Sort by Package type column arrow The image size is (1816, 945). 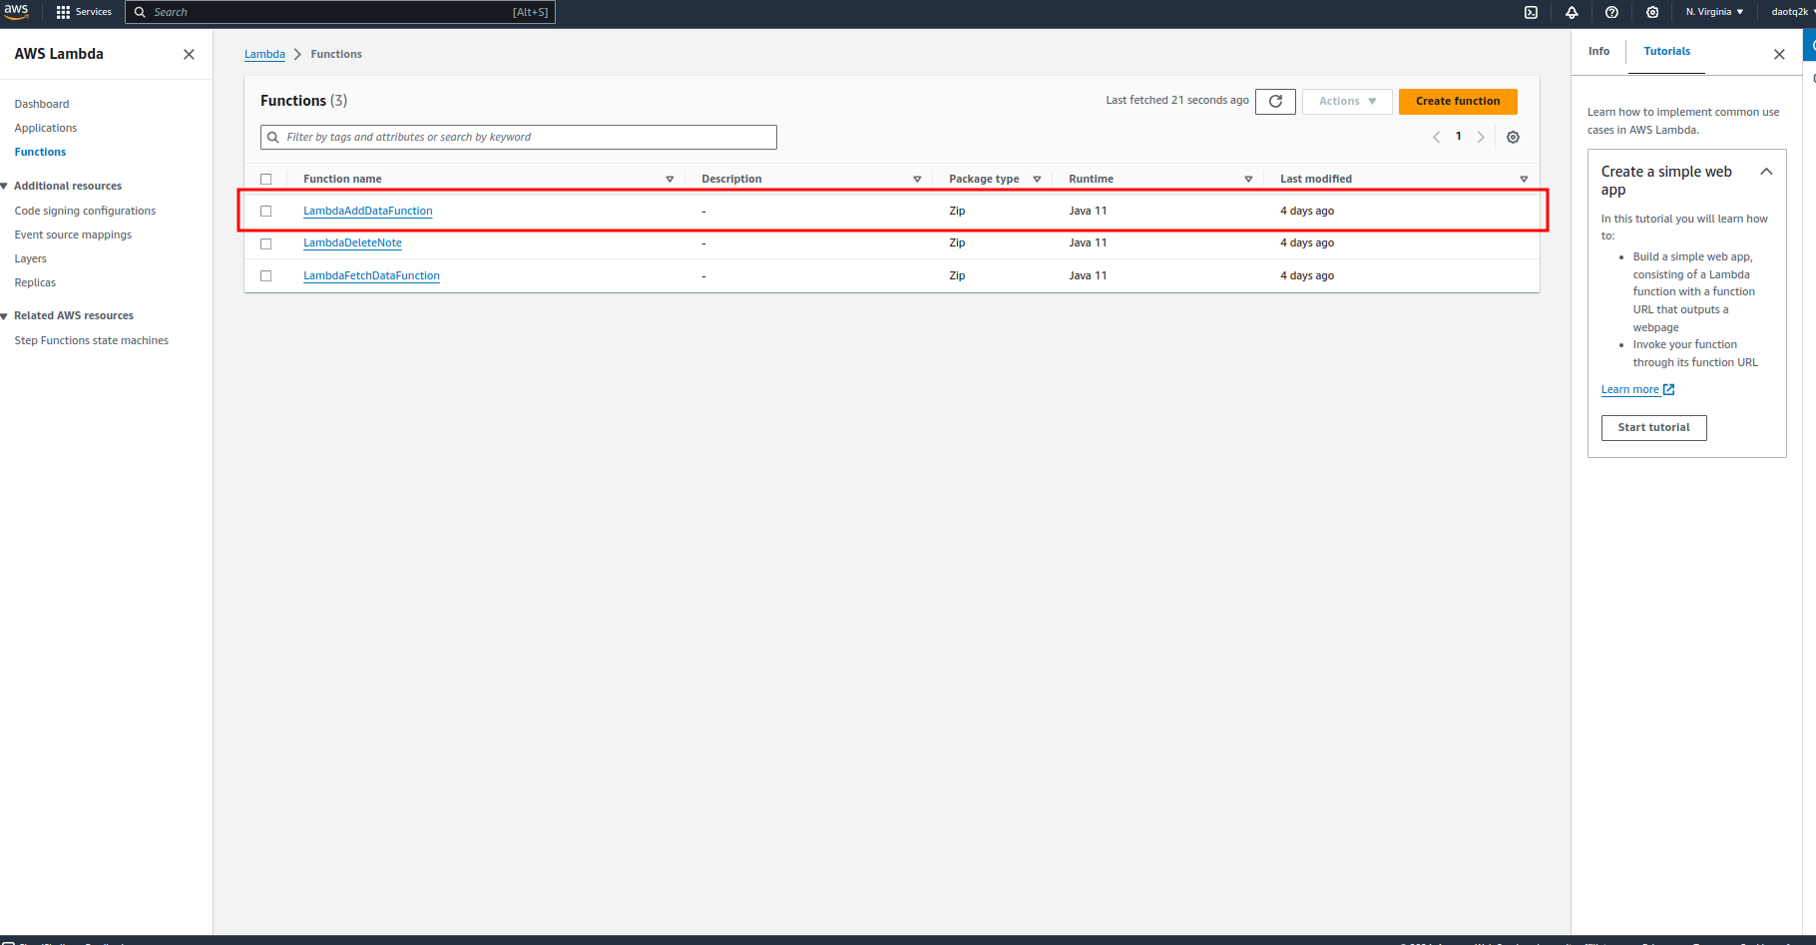point(1037,179)
